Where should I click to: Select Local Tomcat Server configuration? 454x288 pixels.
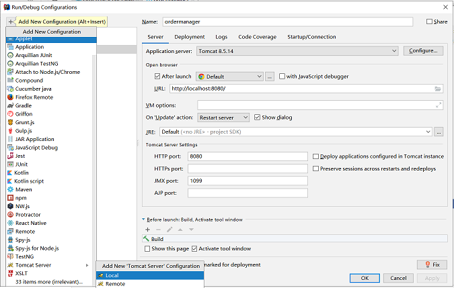tap(150, 275)
